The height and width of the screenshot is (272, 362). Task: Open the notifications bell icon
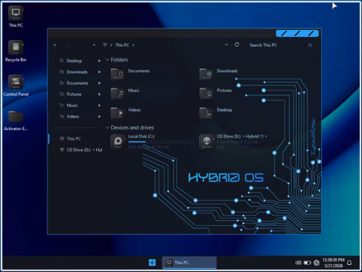pyautogui.click(x=349, y=263)
